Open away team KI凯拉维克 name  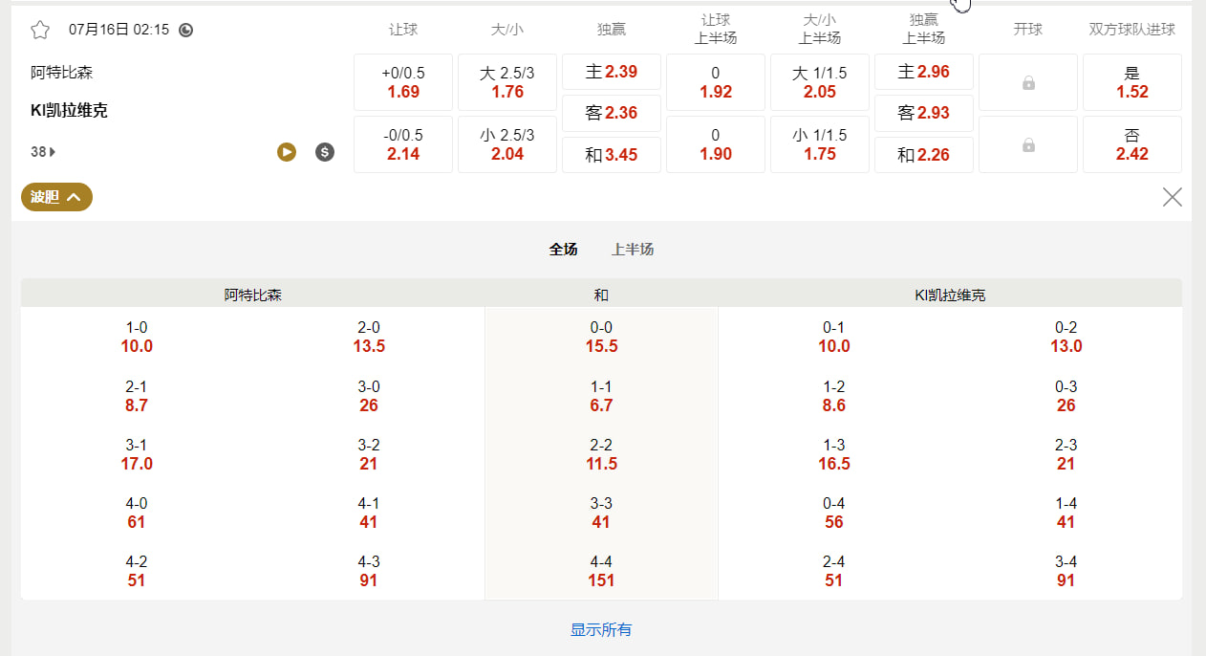click(x=69, y=110)
